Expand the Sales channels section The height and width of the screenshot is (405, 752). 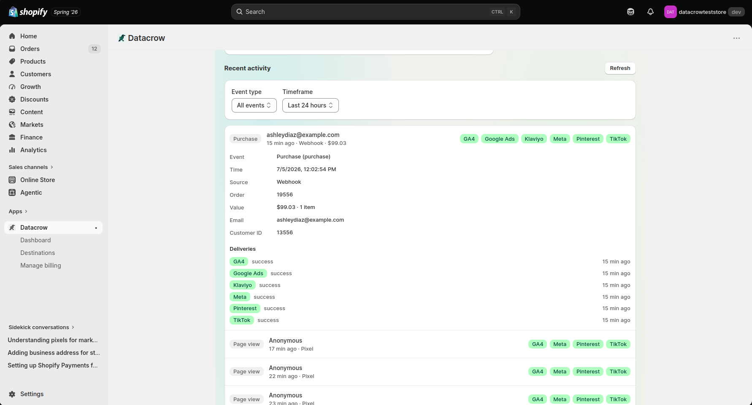coord(31,167)
